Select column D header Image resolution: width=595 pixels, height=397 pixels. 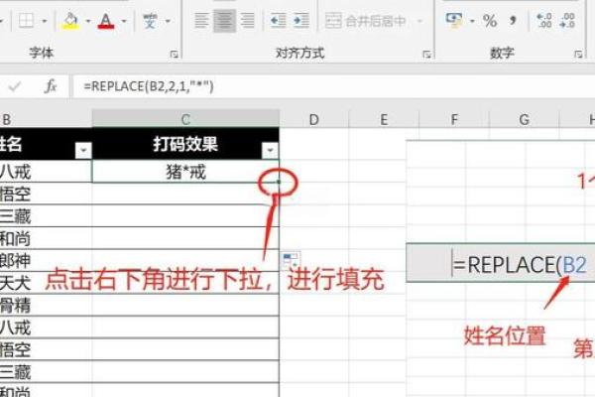tap(313, 120)
